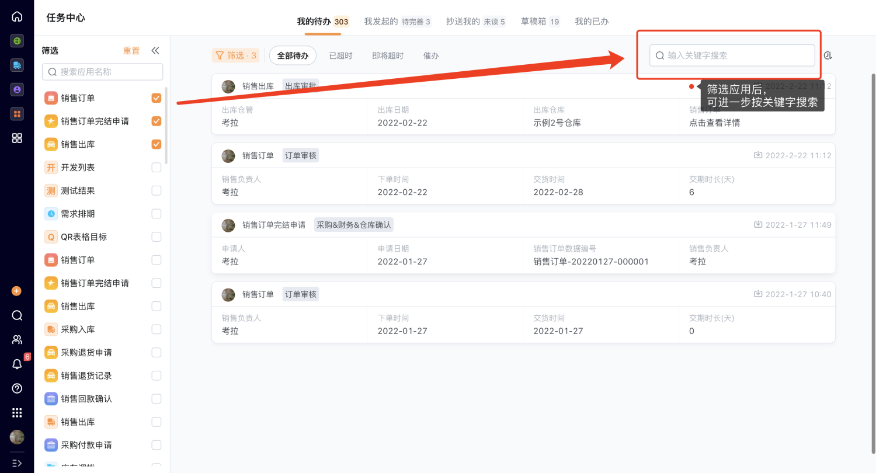This screenshot has width=876, height=473.
Task: Toggle the 筛选 · 3 filter button
Action: click(236, 55)
